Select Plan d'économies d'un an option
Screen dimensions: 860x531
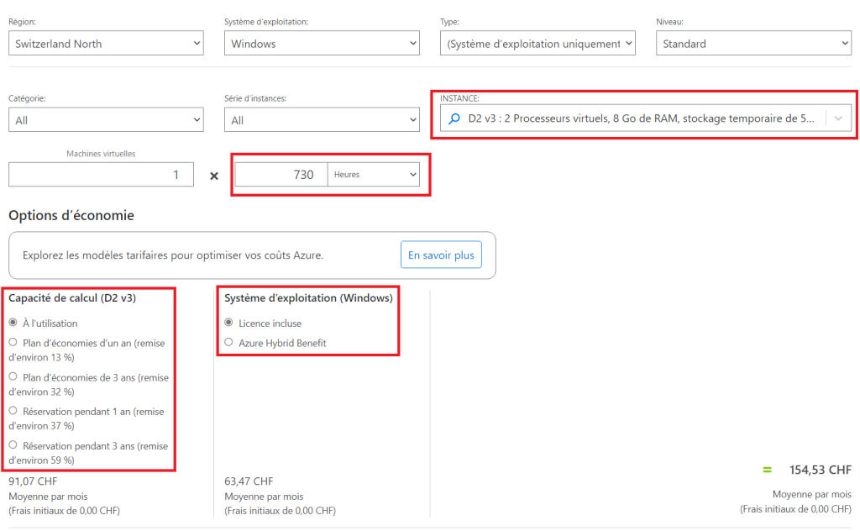point(13,342)
